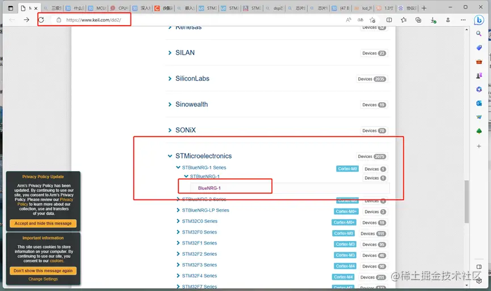Click the STMicroelectronics Devices 2075 badge
The height and width of the screenshot is (291, 491).
372,156
